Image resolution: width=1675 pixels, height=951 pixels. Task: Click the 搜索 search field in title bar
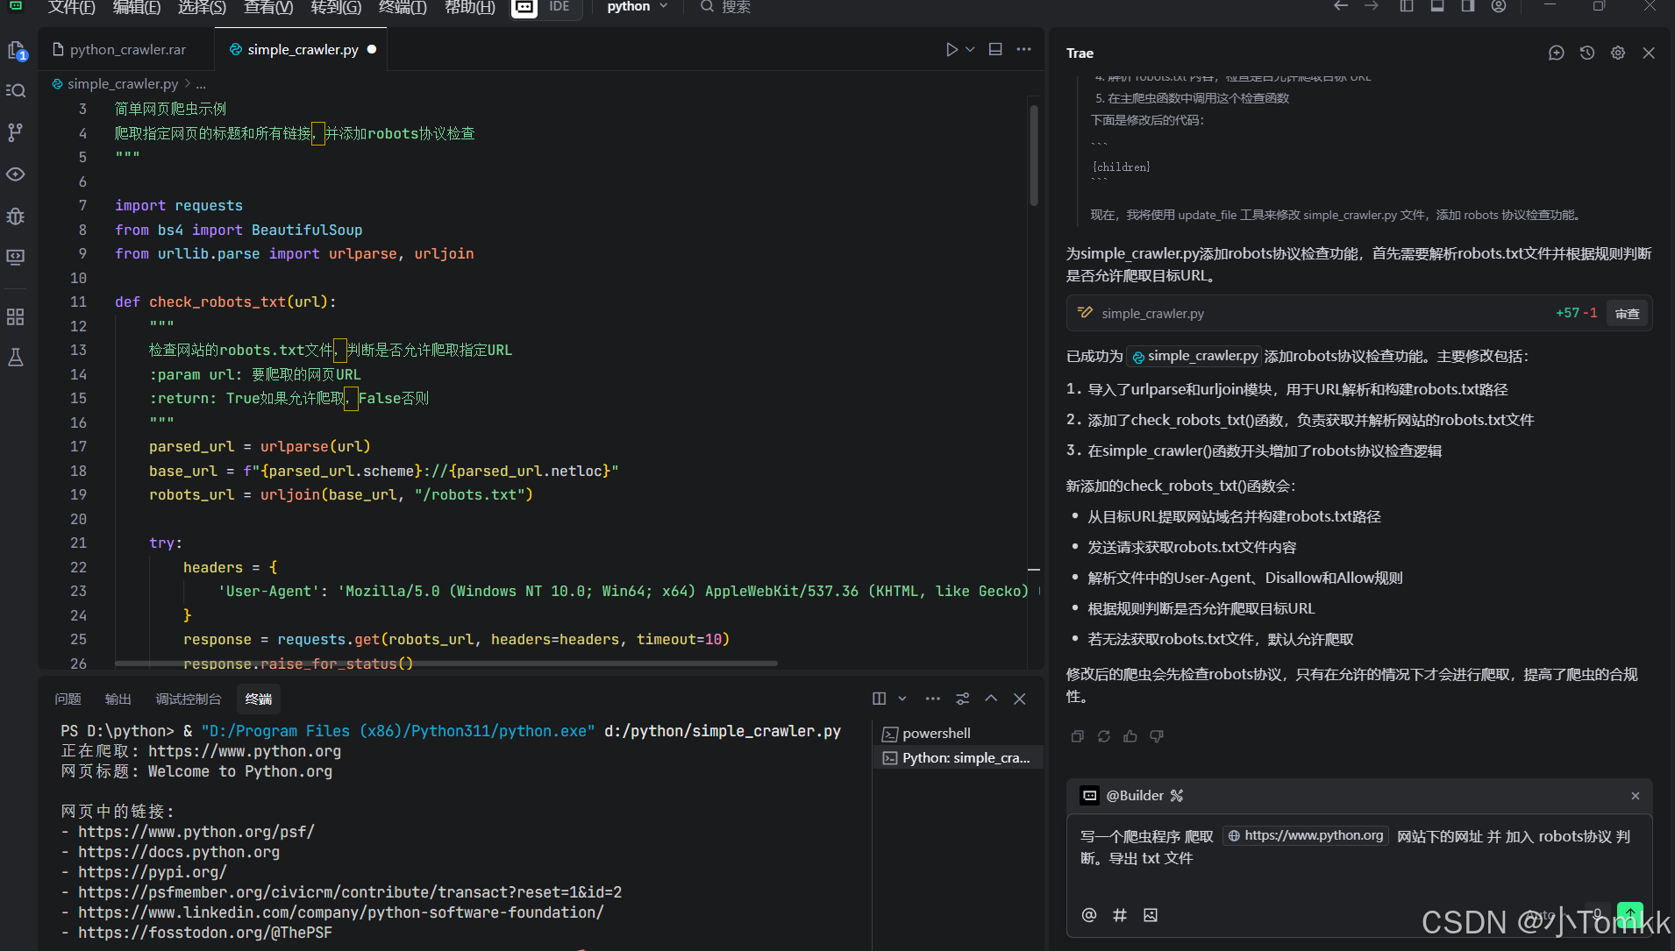click(725, 7)
